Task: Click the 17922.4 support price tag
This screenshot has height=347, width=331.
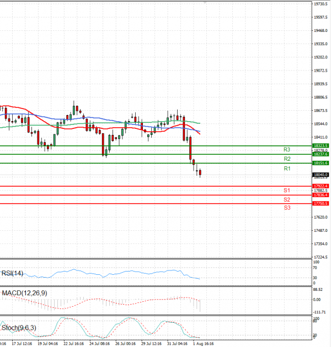Action: (x=321, y=186)
